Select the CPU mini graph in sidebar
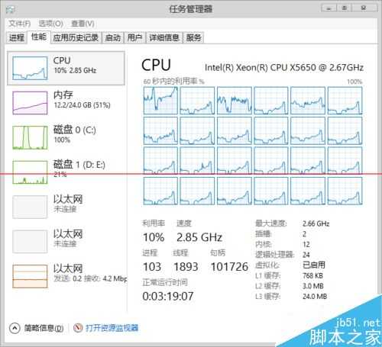 [x=30, y=68]
